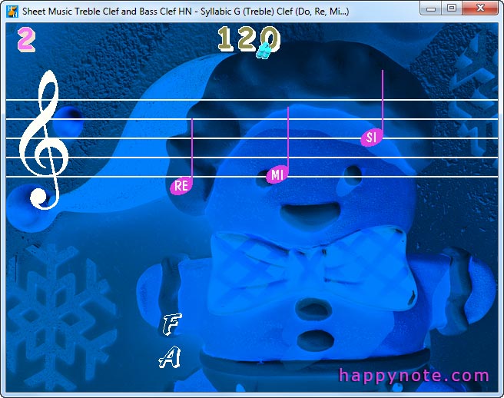Image resolution: width=504 pixels, height=398 pixels.
Task: Click the SI note on the staff
Action: 372,138
